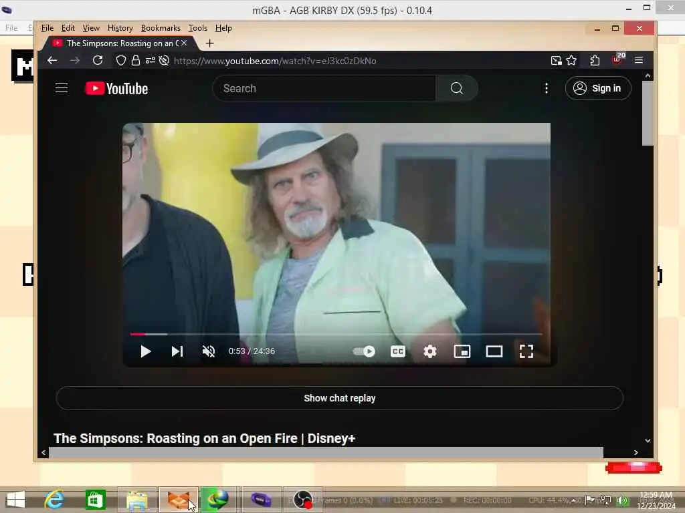This screenshot has height=513, width=685.
Task: Go back with the browser back arrow
Action: 52,61
